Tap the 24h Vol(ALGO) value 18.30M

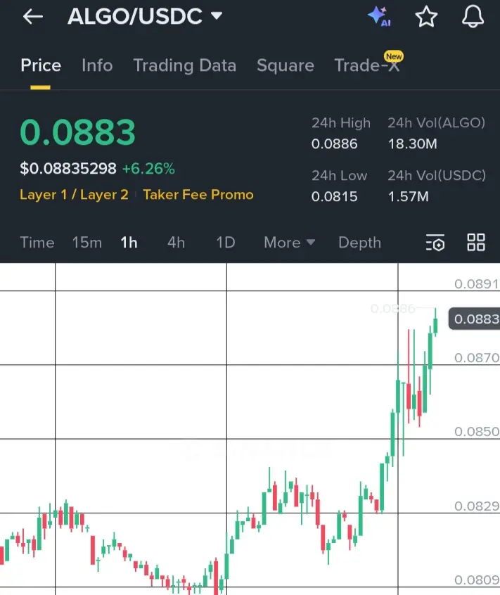[x=412, y=143]
